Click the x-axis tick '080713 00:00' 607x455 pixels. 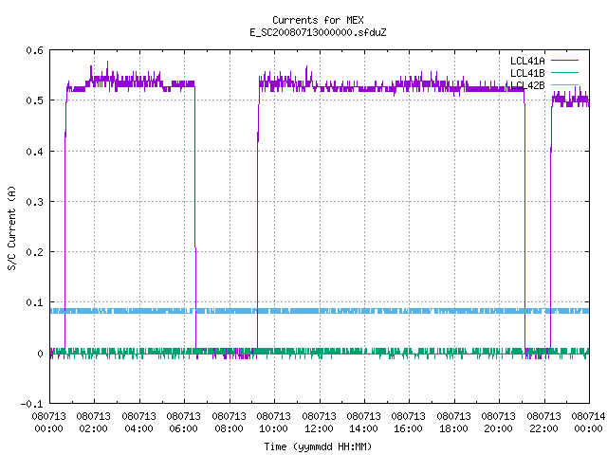click(48, 423)
